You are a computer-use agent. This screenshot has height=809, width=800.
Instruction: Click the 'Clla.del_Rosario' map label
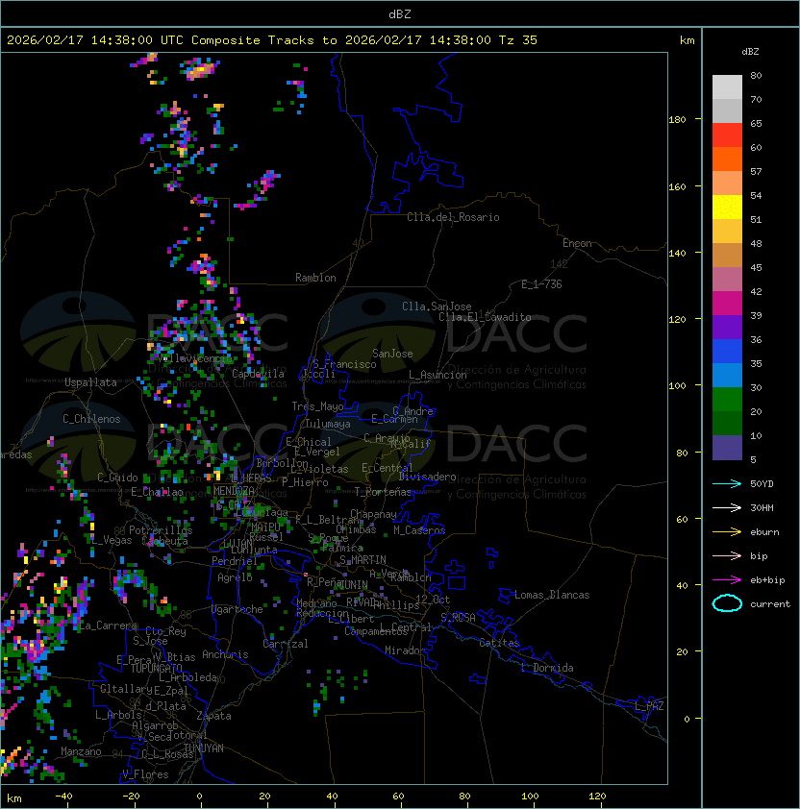point(453,217)
